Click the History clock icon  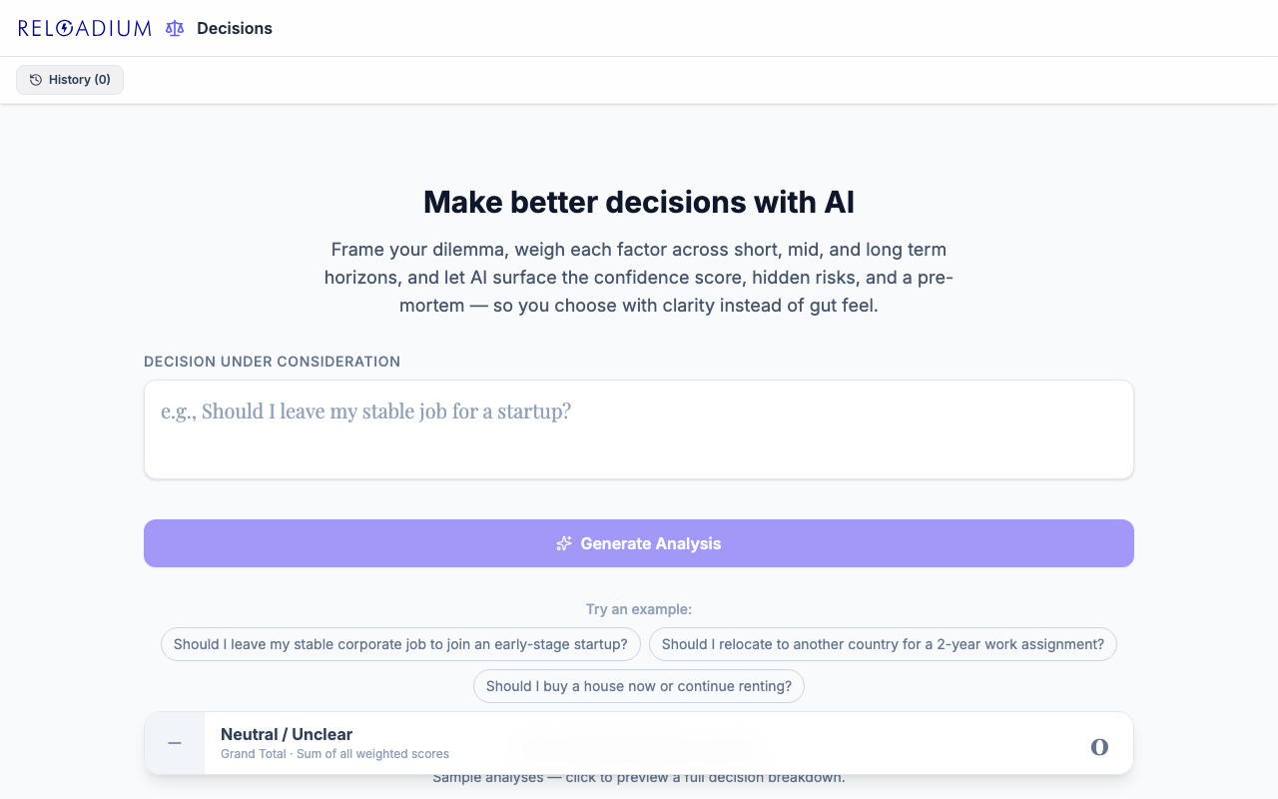[36, 80]
